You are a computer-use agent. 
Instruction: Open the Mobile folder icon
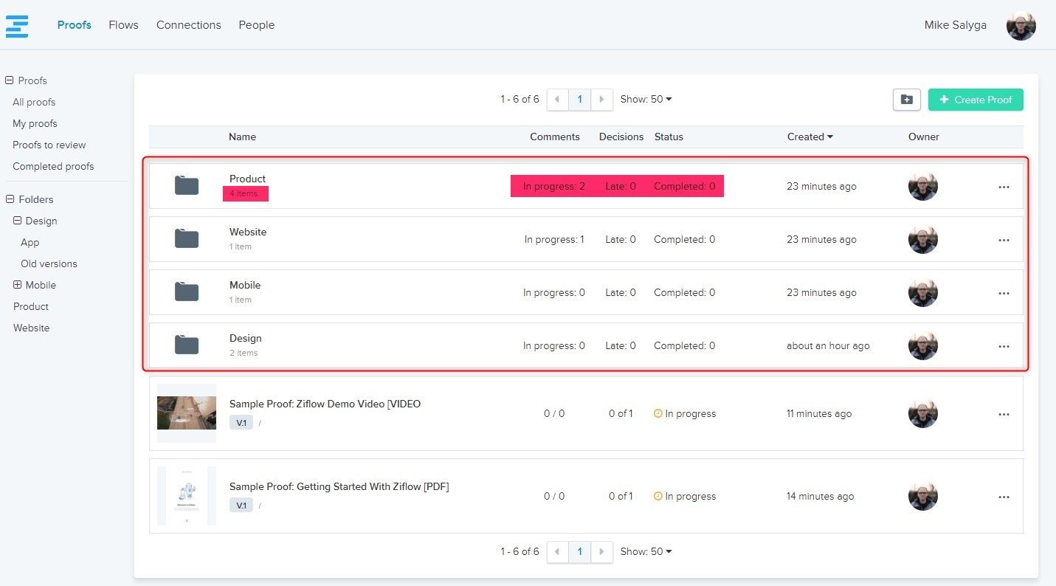tap(187, 292)
